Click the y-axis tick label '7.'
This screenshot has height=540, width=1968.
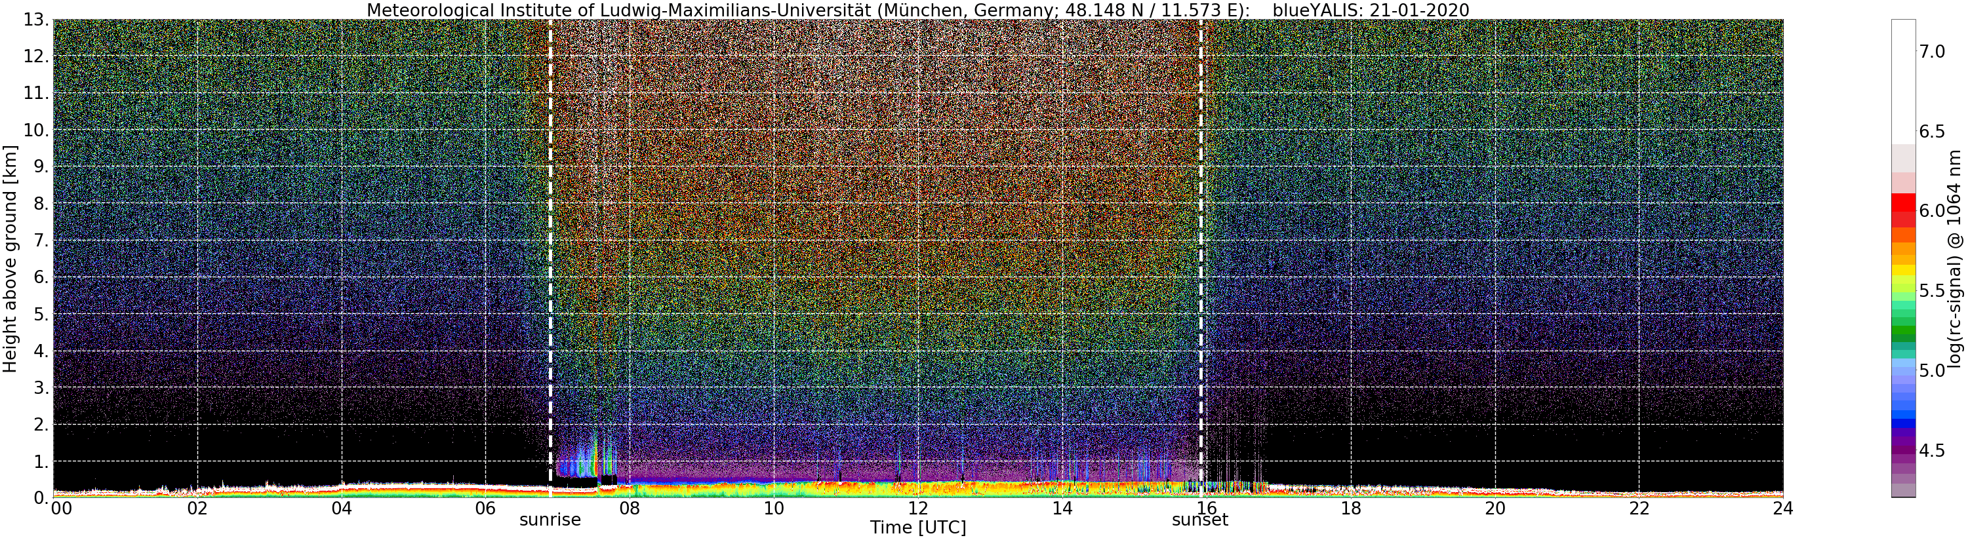pos(41,241)
